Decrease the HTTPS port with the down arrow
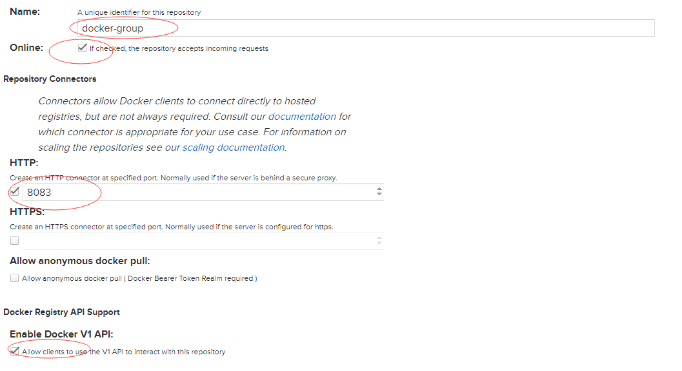 coord(379,243)
